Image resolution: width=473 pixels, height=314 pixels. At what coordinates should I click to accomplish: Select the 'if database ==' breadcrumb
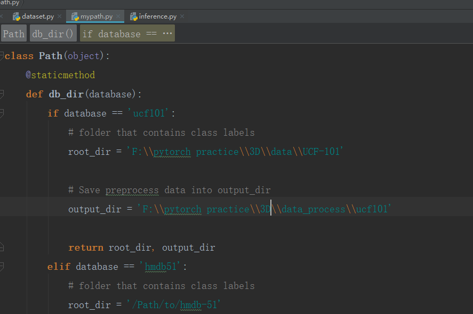[127, 34]
